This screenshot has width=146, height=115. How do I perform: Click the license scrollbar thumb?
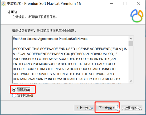pyautogui.click(x=131, y=43)
